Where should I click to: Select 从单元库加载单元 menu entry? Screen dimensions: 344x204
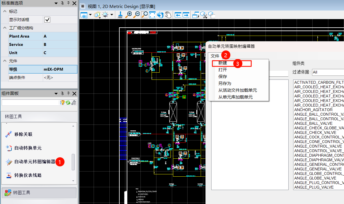click(236, 97)
